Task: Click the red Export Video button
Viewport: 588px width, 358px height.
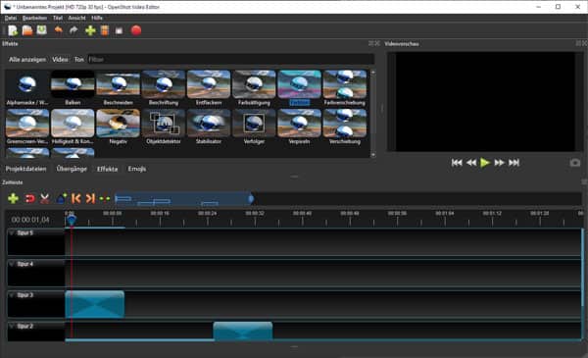Action: (x=136, y=30)
